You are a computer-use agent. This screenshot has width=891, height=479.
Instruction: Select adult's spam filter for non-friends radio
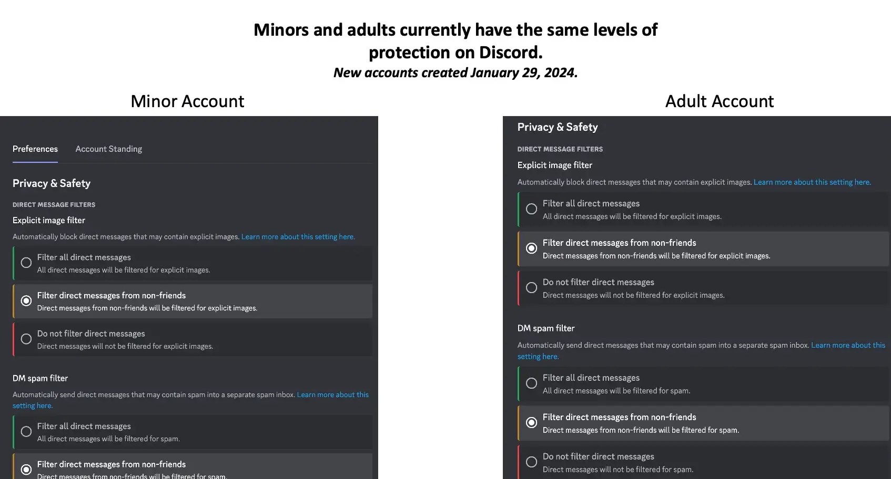(x=532, y=423)
